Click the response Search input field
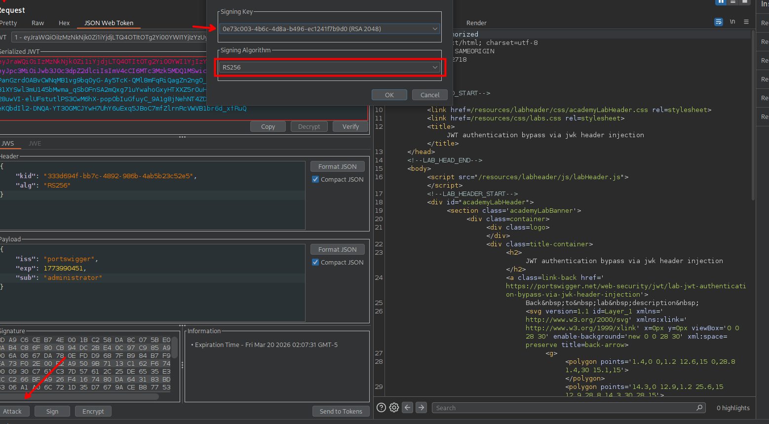The height and width of the screenshot is (424, 769). (563, 408)
